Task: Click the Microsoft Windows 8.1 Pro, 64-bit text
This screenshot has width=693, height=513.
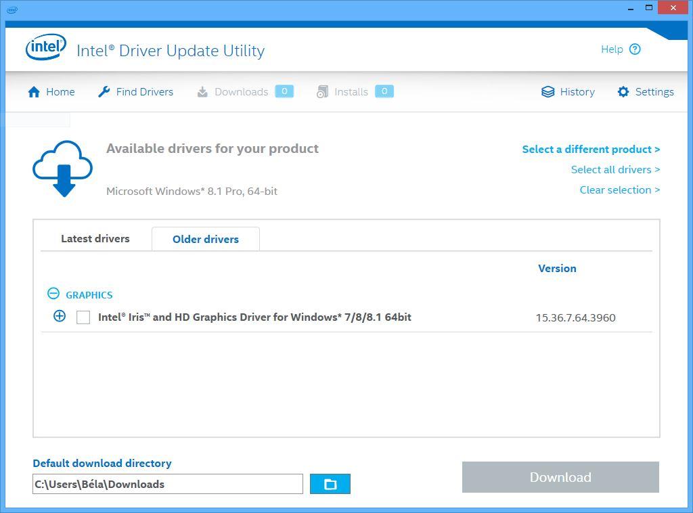Action: click(192, 192)
